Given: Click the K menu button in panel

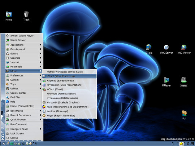Looking at the screenshot, I should point(4,143).
